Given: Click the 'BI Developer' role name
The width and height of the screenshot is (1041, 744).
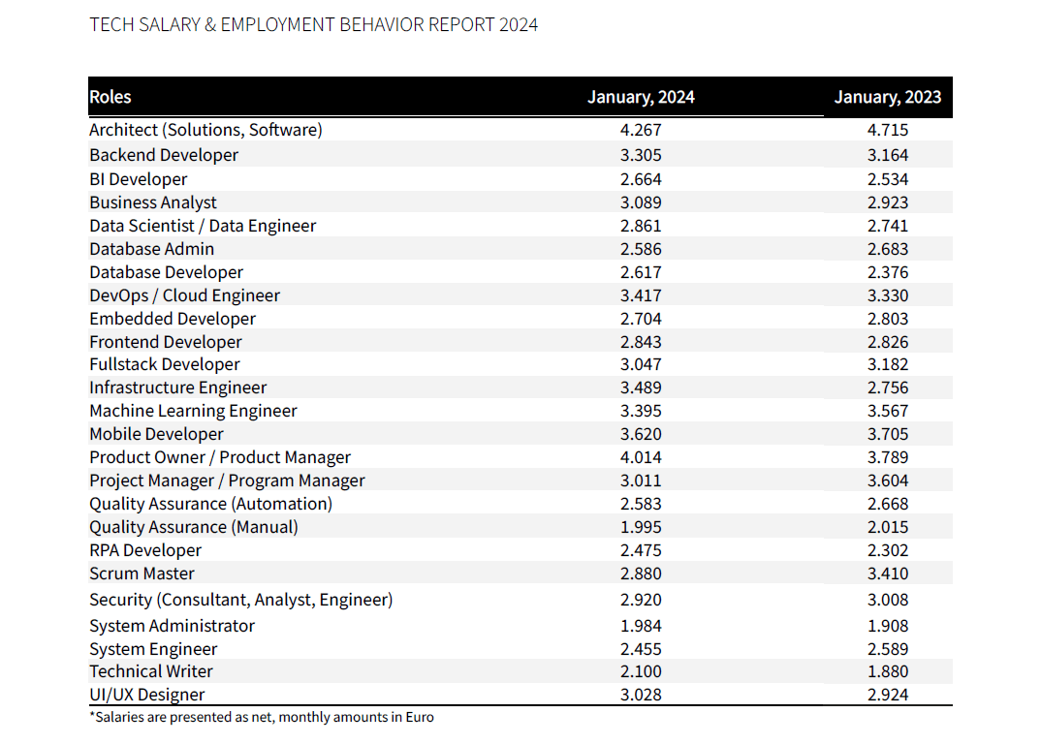Looking at the screenshot, I should point(138,180).
